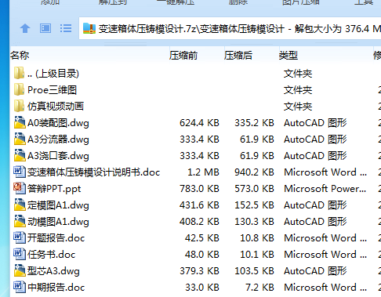Click the 152.5 KB compressed size value
The height and width of the screenshot is (297, 381).
(254, 205)
